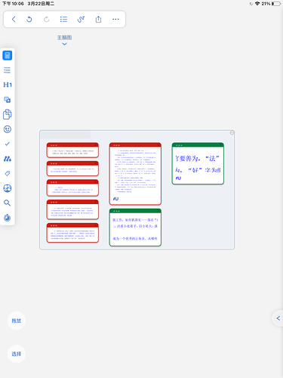Select the tall red card with long text
Image resolution: width=283 pixels, height=378 pixels.
coord(135,174)
